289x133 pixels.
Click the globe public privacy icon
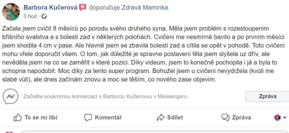(45, 16)
